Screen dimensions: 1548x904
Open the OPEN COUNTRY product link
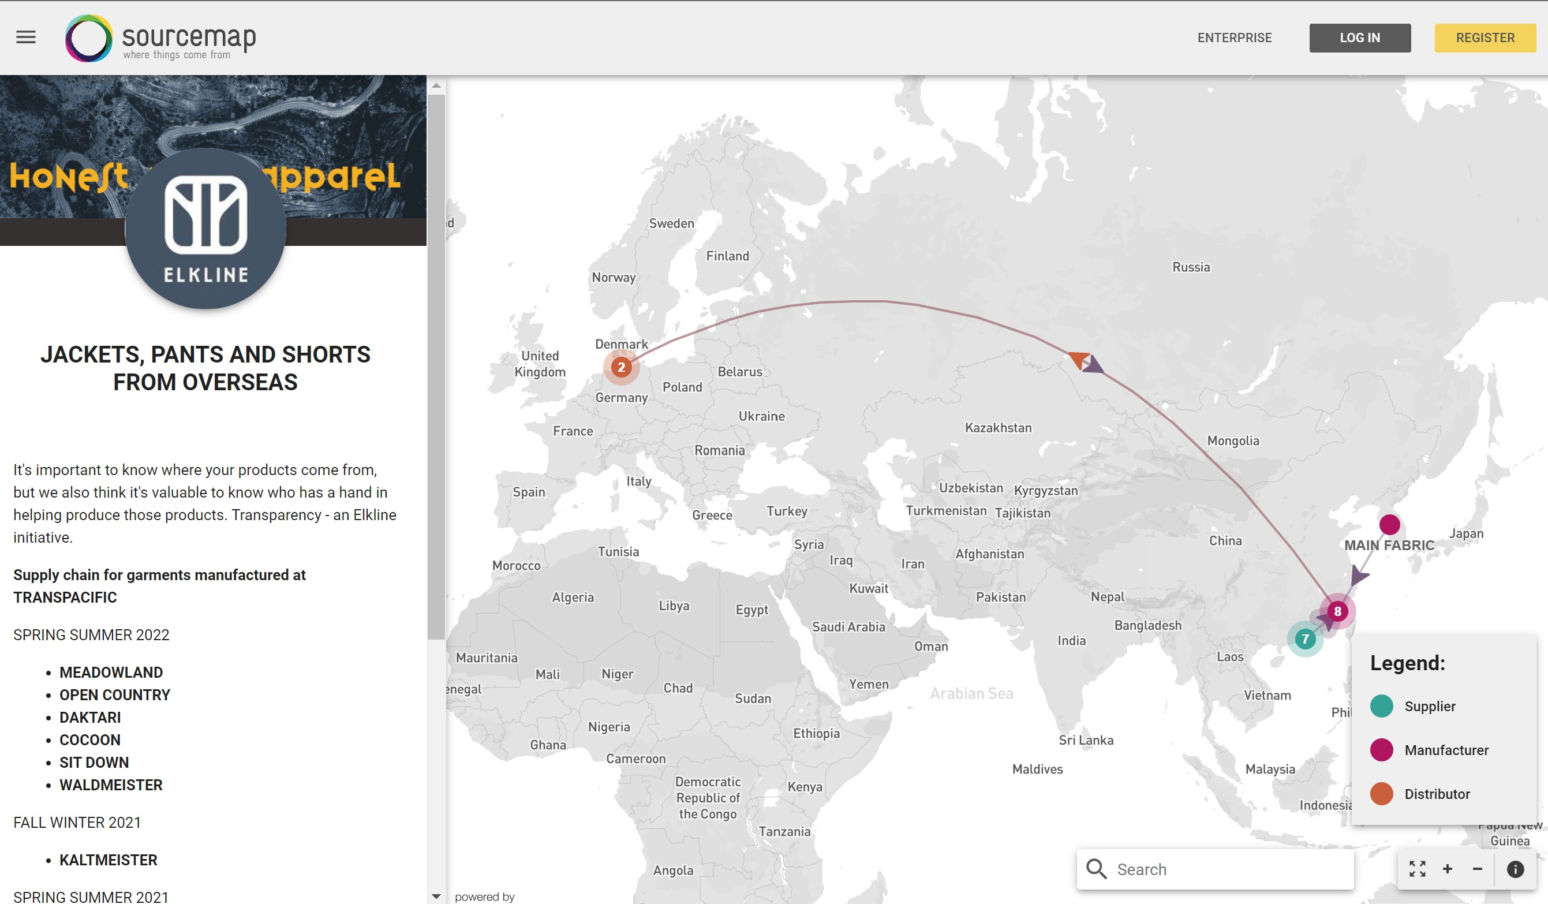[115, 695]
